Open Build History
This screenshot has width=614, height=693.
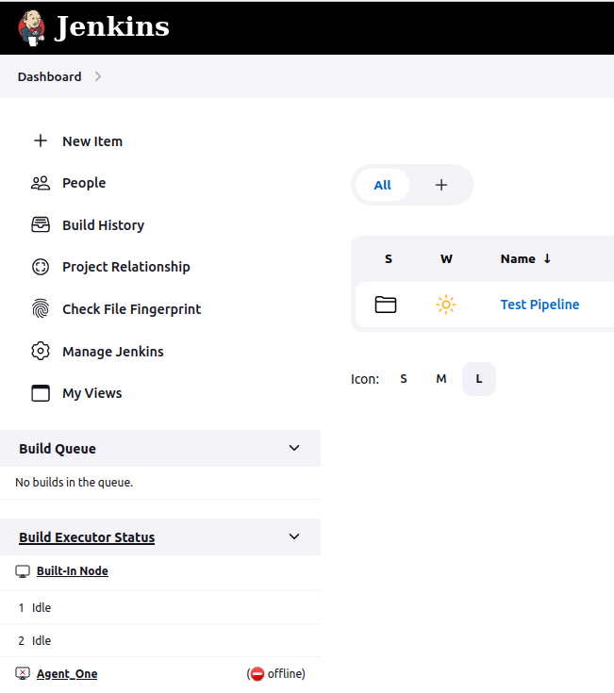(104, 225)
